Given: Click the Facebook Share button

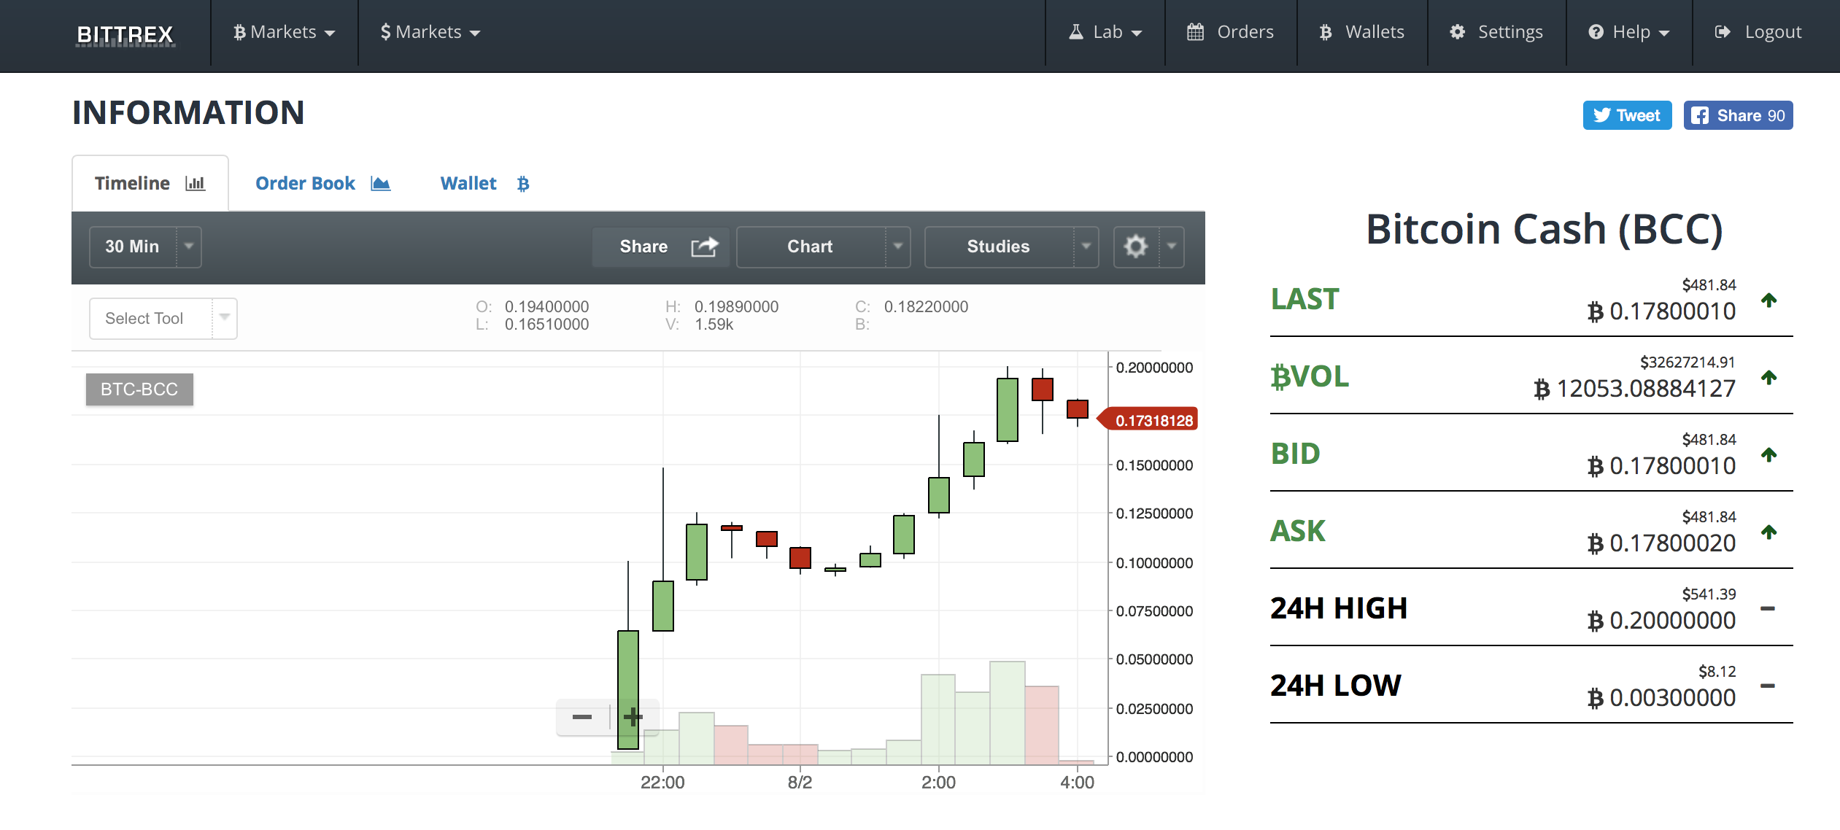Looking at the screenshot, I should [1738, 115].
